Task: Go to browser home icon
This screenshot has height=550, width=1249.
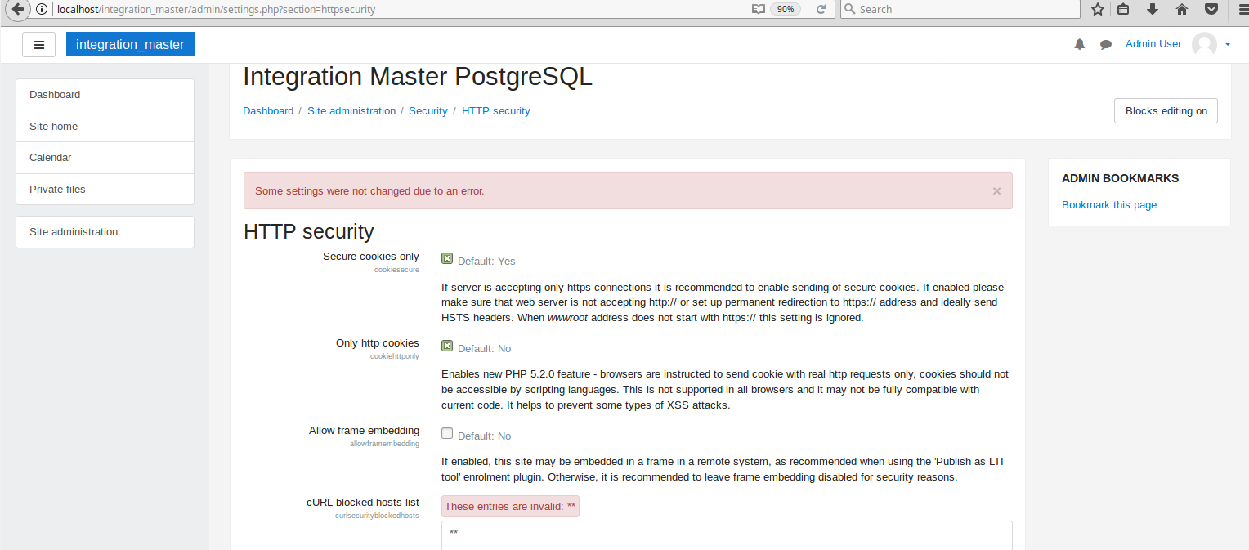Action: pyautogui.click(x=1182, y=9)
